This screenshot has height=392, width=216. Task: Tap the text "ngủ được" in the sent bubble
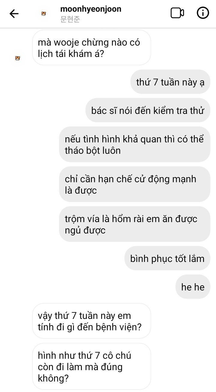click(x=85, y=231)
